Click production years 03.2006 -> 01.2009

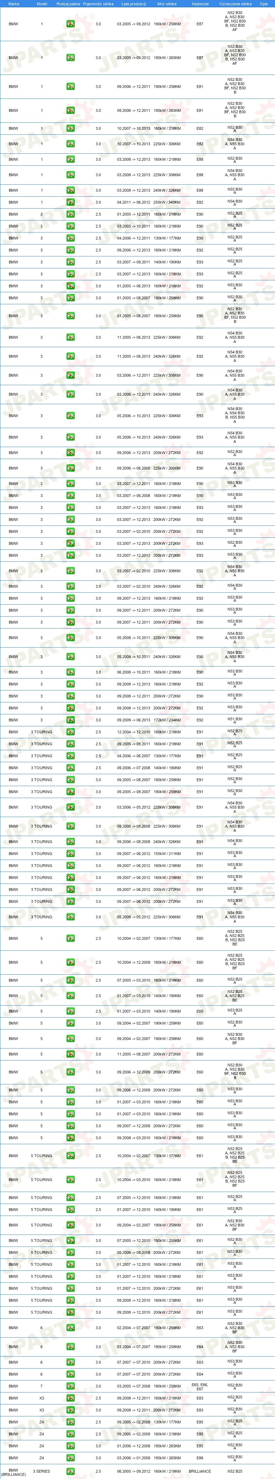(133, 1458)
